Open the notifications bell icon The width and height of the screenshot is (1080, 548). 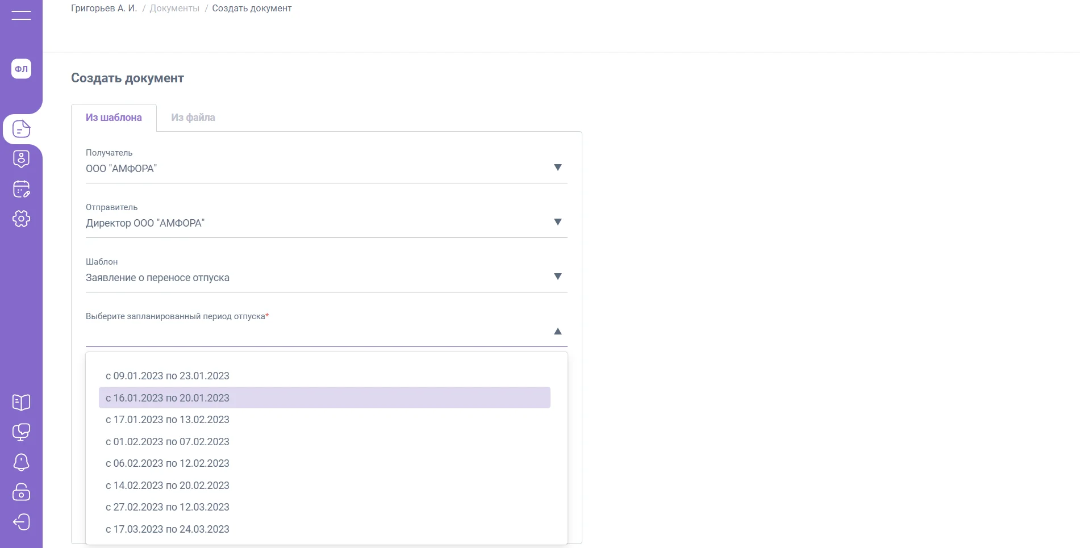coord(21,462)
